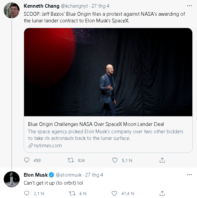Share Kenneth Chang's tweet
Image resolution: width=197 pixels, height=198 pixels.
click(162, 160)
